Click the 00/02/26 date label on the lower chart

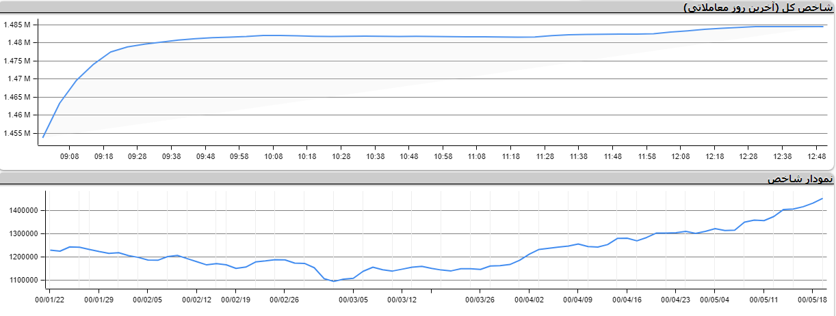[284, 298]
